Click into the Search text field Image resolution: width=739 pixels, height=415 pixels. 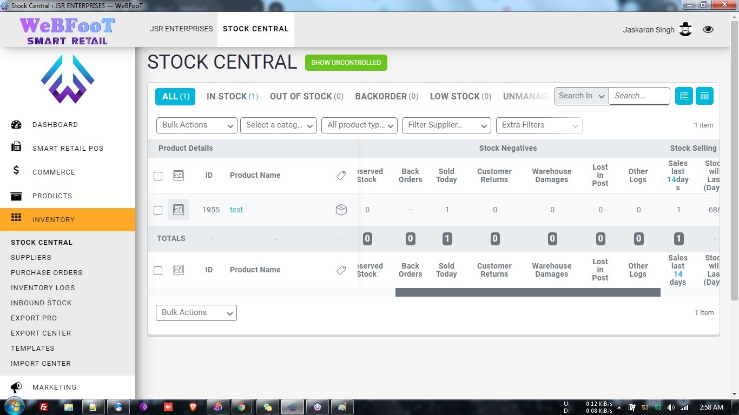click(x=639, y=96)
